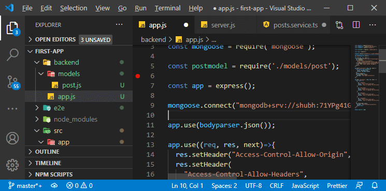Split the editor to the right
The height and width of the screenshot is (191, 386).
click(356, 25)
